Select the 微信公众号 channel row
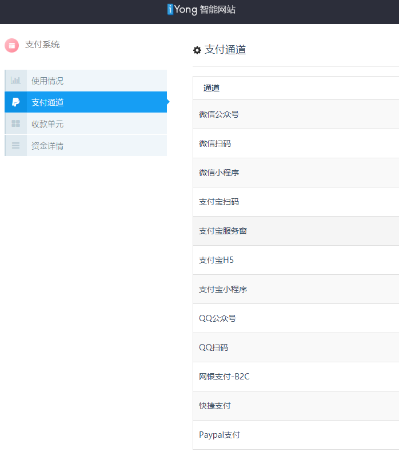 point(296,114)
